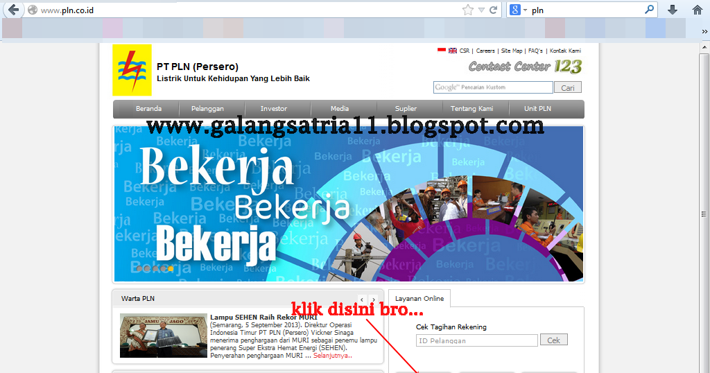Open the Kontak Kami link

tap(565, 51)
